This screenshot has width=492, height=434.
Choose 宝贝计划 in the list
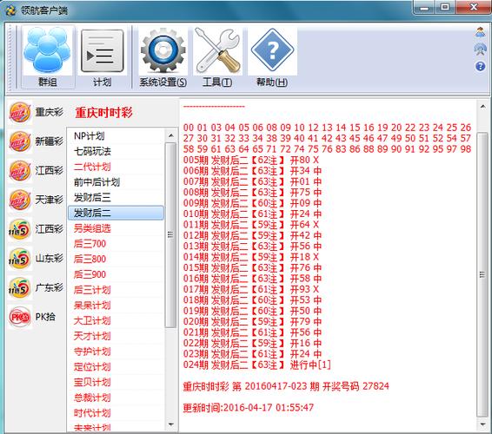click(116, 382)
